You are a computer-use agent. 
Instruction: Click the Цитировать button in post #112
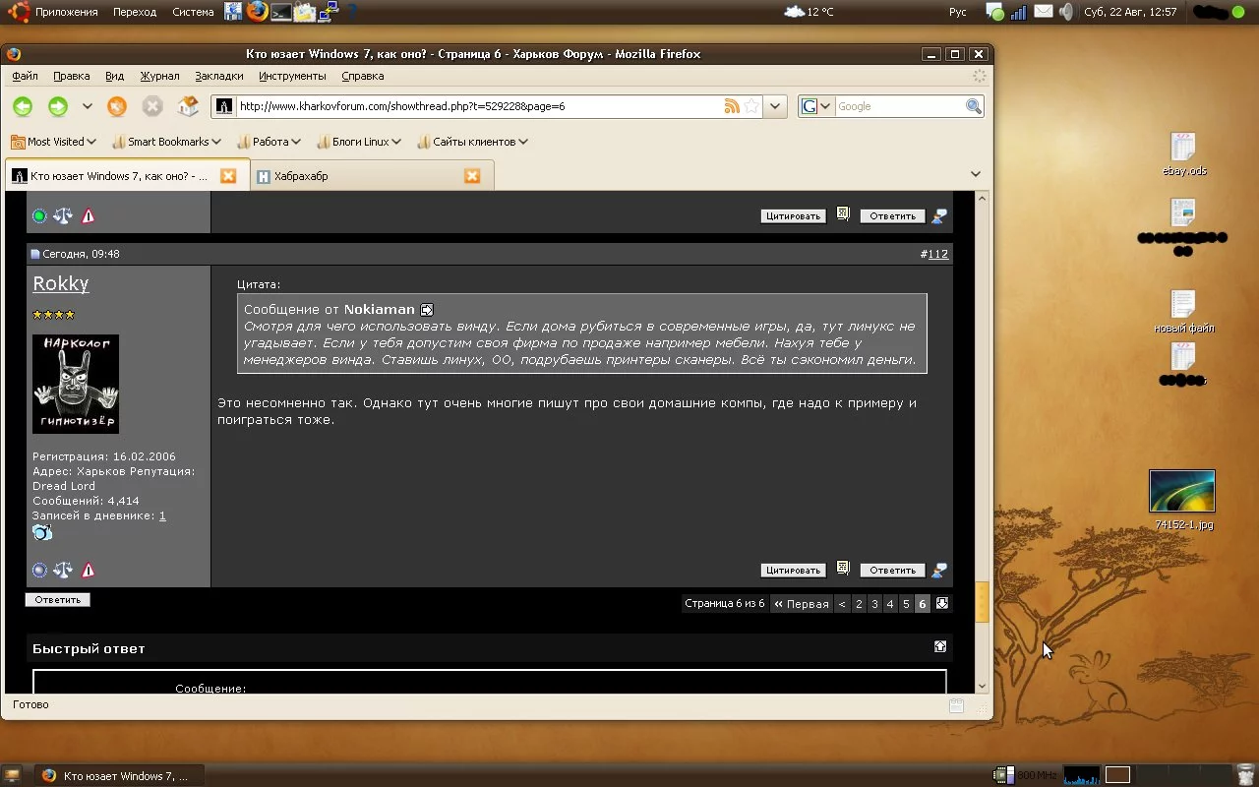click(x=793, y=570)
